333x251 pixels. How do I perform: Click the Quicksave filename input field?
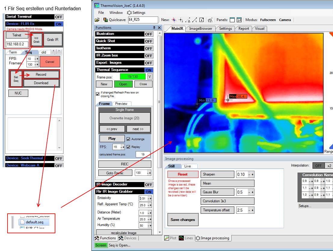tap(143, 20)
